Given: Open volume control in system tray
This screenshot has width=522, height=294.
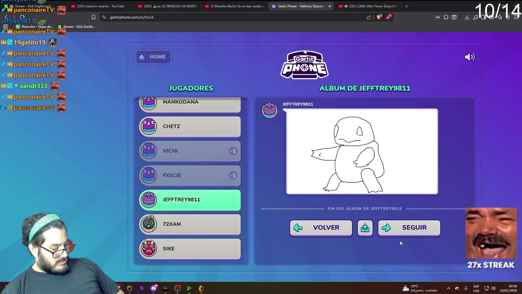Looking at the screenshot, I should coord(493,288).
